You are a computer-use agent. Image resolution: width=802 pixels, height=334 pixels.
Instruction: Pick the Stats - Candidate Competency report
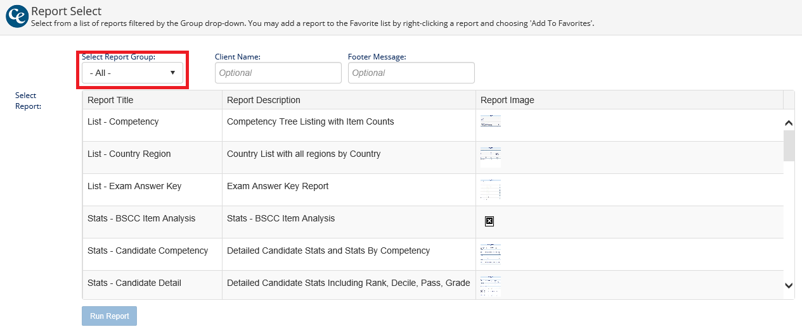[148, 250]
